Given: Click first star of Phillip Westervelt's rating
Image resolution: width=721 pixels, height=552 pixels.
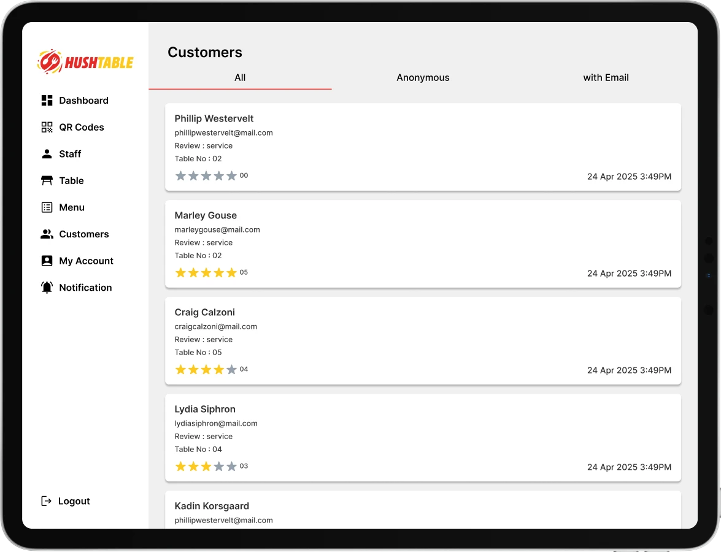Looking at the screenshot, I should coord(180,175).
